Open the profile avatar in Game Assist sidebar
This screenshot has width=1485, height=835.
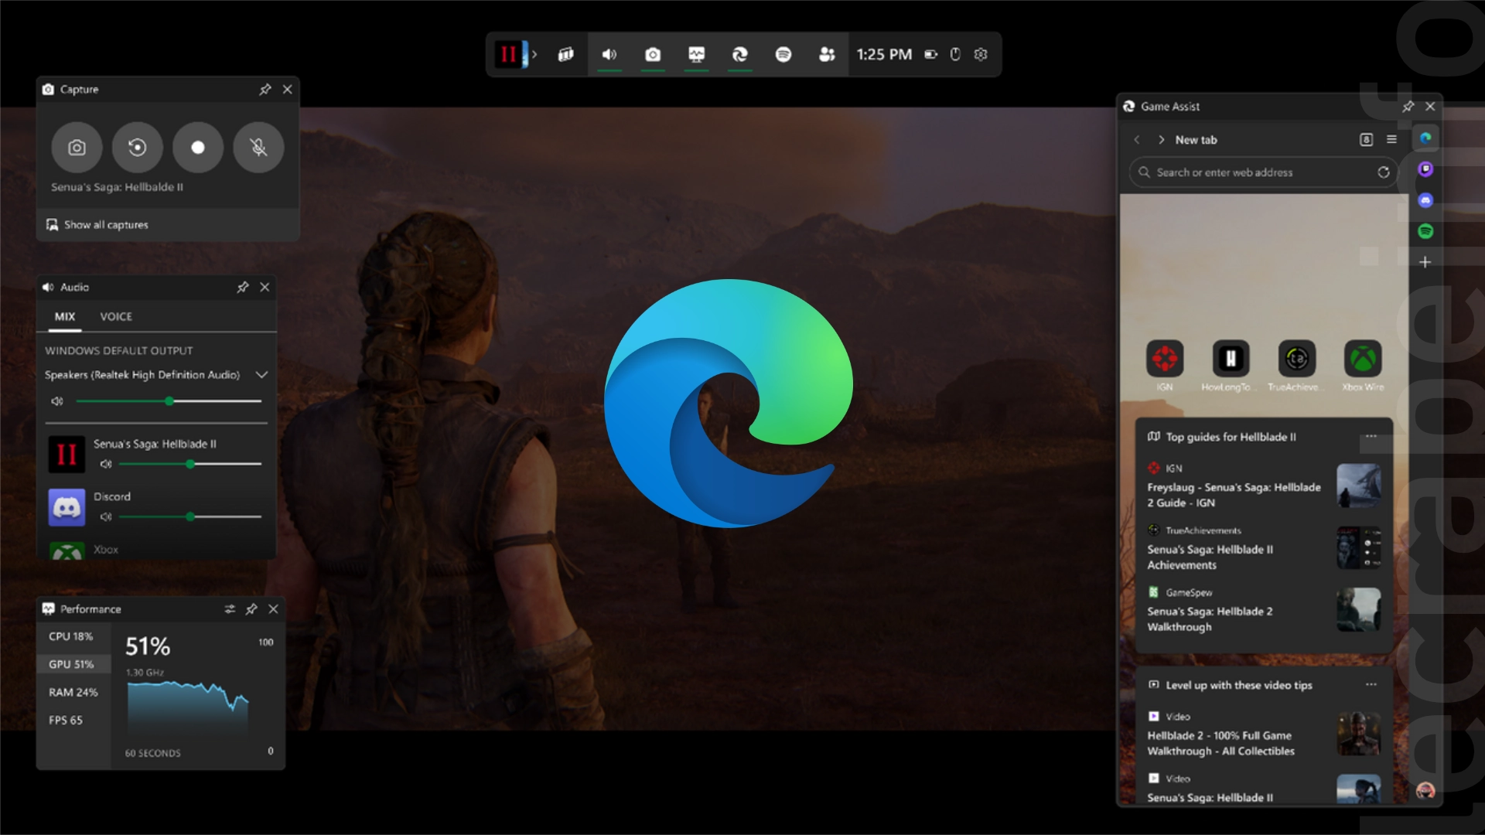[1425, 790]
